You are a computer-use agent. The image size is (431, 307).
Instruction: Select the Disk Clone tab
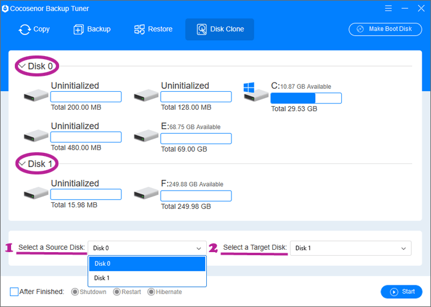coord(220,29)
